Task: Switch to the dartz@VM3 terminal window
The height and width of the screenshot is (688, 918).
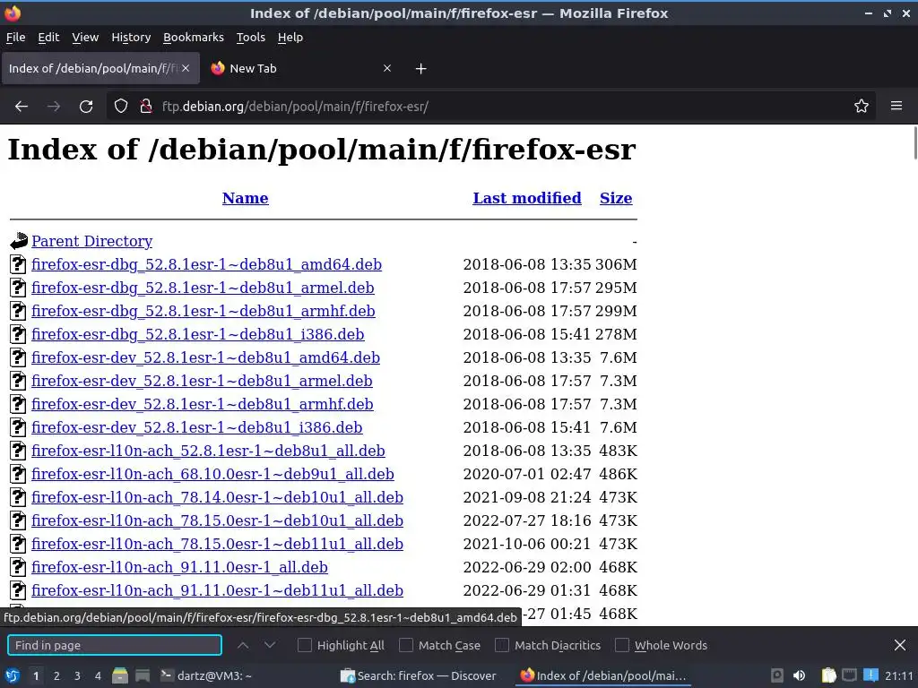Action: click(206, 675)
